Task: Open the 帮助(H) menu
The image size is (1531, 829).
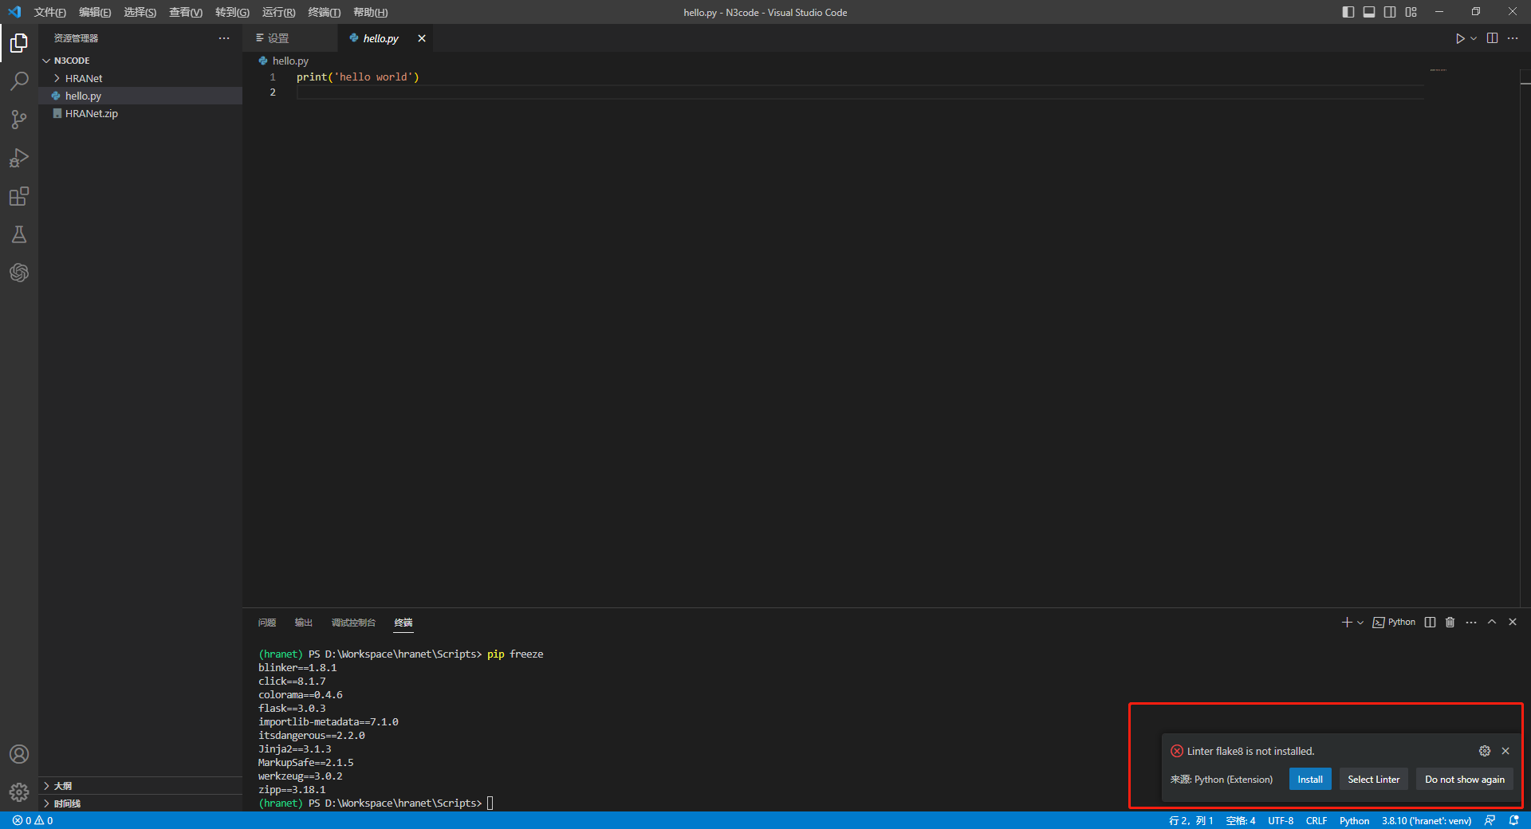Action: coord(370,12)
